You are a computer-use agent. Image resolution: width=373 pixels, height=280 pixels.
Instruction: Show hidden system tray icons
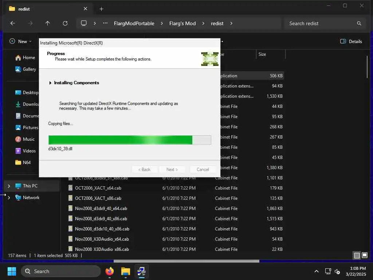(317, 271)
